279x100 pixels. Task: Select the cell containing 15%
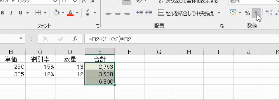point(40,66)
